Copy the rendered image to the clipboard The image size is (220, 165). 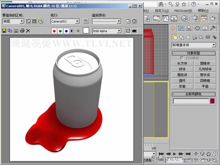[x=10, y=31]
